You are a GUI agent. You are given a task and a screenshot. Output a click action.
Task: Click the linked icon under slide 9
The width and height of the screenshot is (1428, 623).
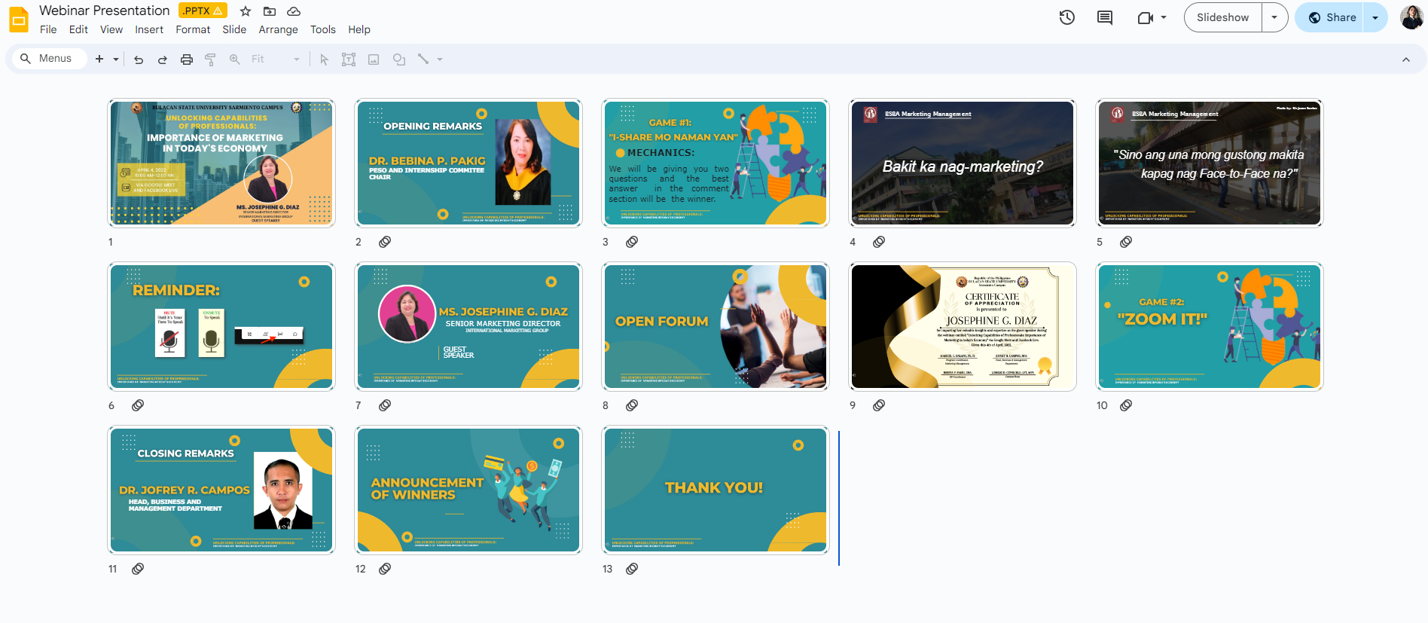[879, 405]
